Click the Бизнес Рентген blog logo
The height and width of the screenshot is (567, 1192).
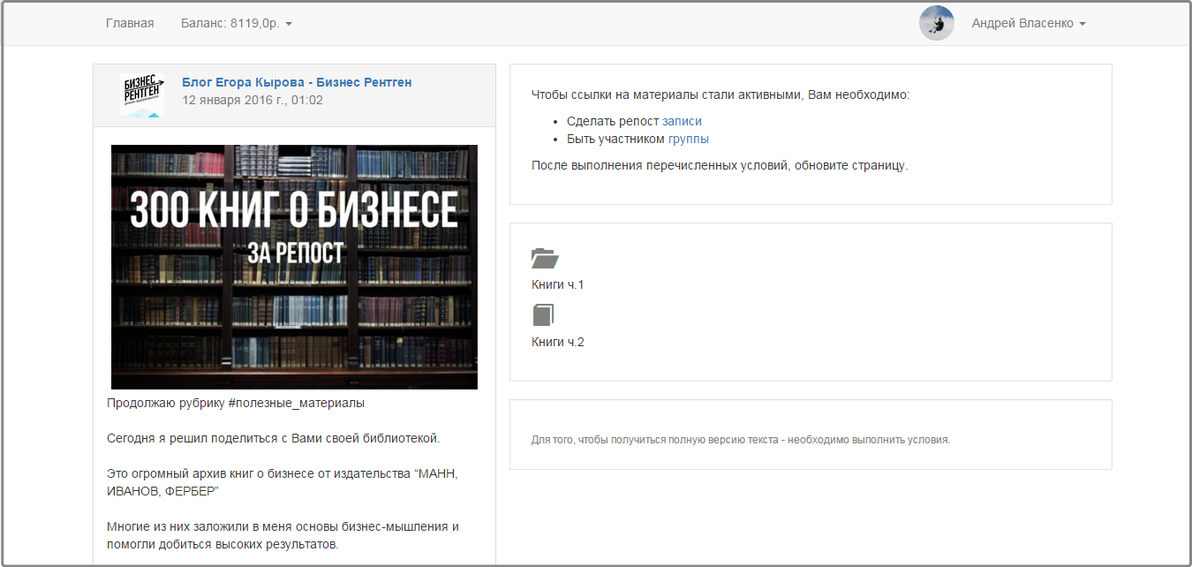(142, 95)
